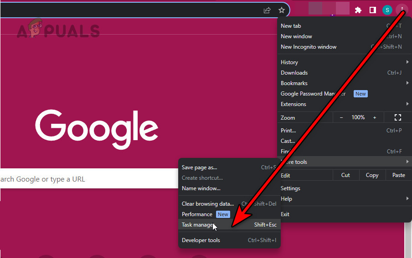The height and width of the screenshot is (258, 412).
Task: Click the 100% zoom level value
Action: [358, 117]
